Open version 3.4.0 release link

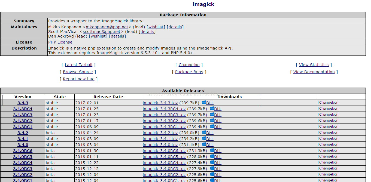(x=23, y=145)
